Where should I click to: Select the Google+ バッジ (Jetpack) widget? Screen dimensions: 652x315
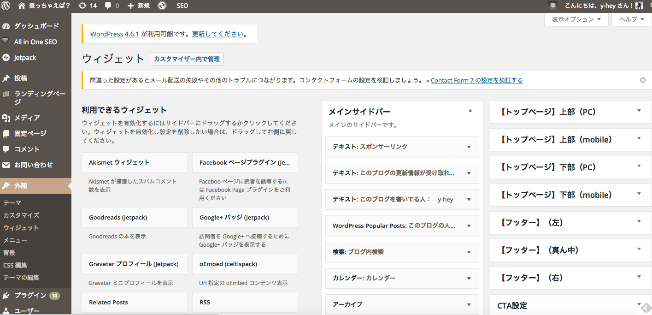coord(245,217)
